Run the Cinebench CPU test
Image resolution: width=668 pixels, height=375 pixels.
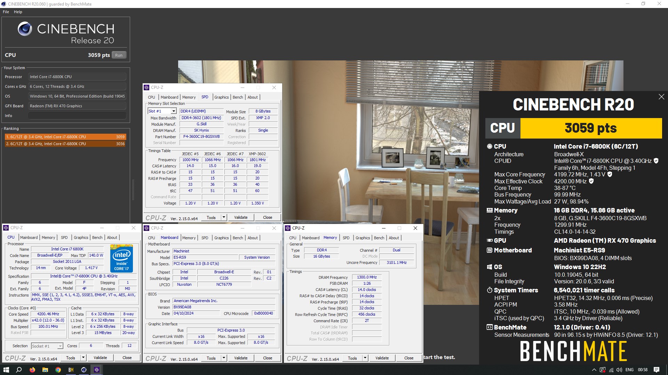119,55
